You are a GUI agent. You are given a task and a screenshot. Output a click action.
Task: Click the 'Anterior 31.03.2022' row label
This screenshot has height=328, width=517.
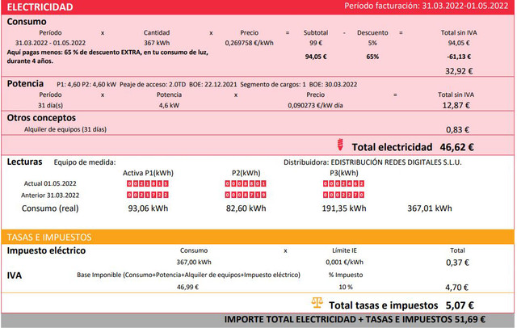click(x=50, y=196)
